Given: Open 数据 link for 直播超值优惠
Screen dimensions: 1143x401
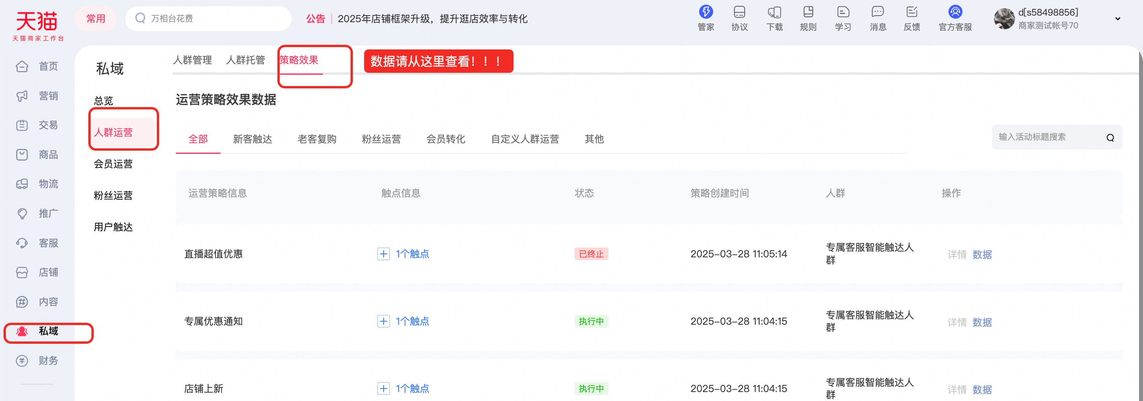Looking at the screenshot, I should [982, 255].
